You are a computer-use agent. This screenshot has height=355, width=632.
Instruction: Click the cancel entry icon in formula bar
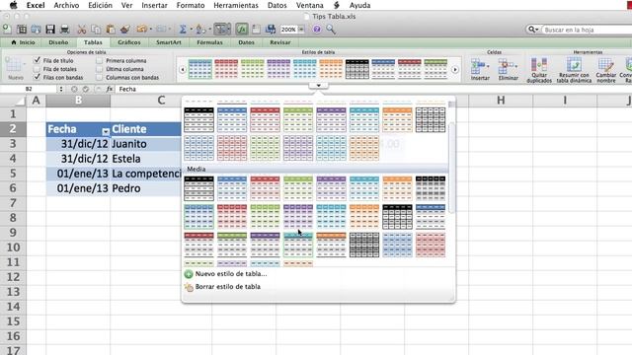coord(74,89)
